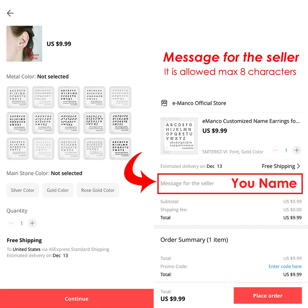308x308 pixels.
Task: Click the Place order button
Action: click(267, 295)
